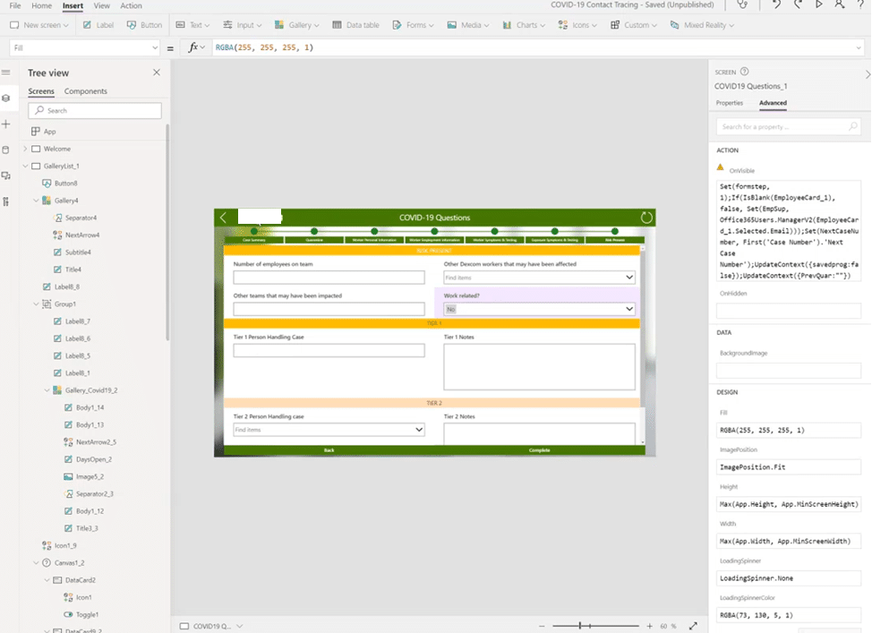Open the View ribbon tab
872x633 pixels.
(x=101, y=5)
